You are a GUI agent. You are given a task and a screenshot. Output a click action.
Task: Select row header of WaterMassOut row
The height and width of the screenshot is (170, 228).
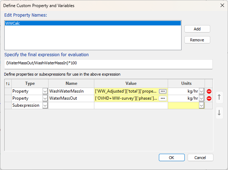8,98
